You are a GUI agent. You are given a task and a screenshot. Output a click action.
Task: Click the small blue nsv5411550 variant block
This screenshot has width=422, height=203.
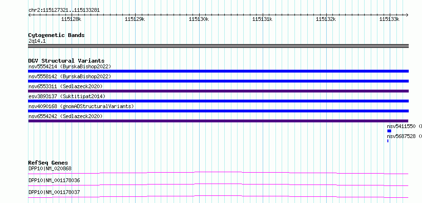click(x=389, y=131)
